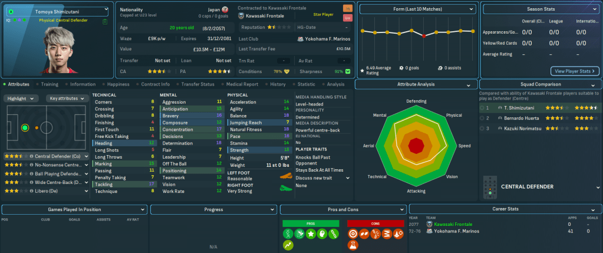Viewport: 603px width, 253px height.
Task: Click the orange left foot boot icon
Action: (286, 176)
